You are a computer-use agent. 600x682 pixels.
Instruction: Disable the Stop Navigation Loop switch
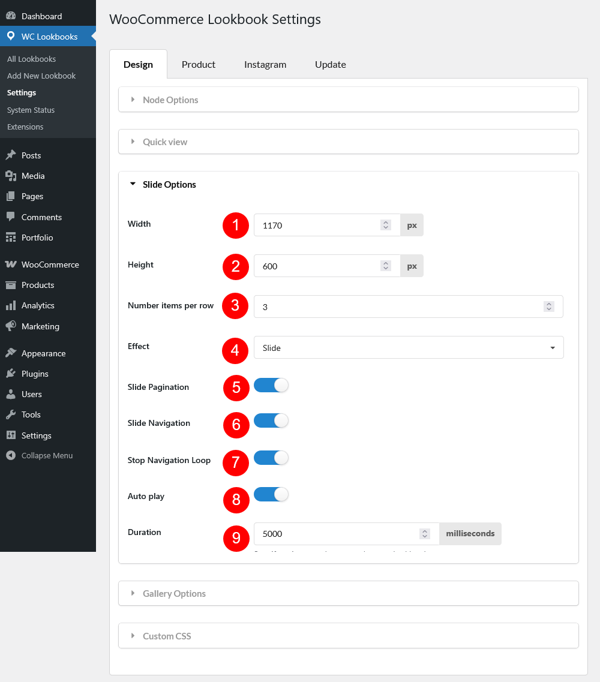271,458
